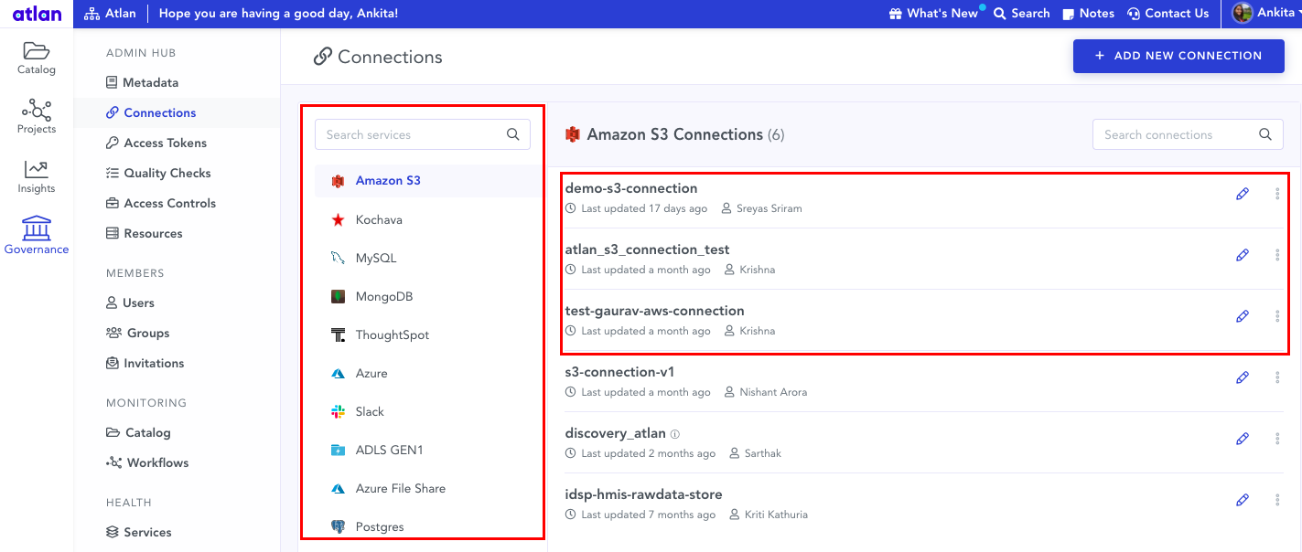Open demo-s3-connection

[631, 188]
